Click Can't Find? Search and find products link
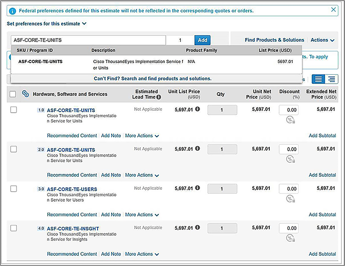Image resolution: width=345 pixels, height=266 pixels. pos(153,79)
